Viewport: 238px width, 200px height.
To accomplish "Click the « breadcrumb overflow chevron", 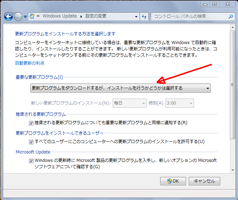I will click(38, 16).
